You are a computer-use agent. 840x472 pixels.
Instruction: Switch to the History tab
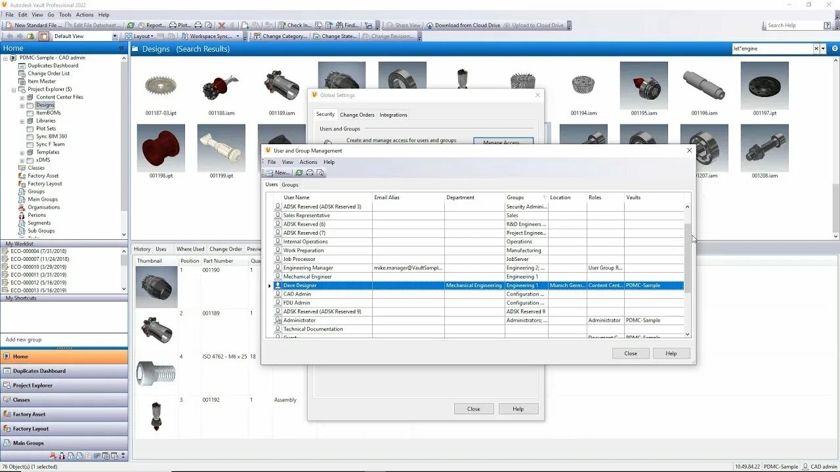pyautogui.click(x=142, y=249)
